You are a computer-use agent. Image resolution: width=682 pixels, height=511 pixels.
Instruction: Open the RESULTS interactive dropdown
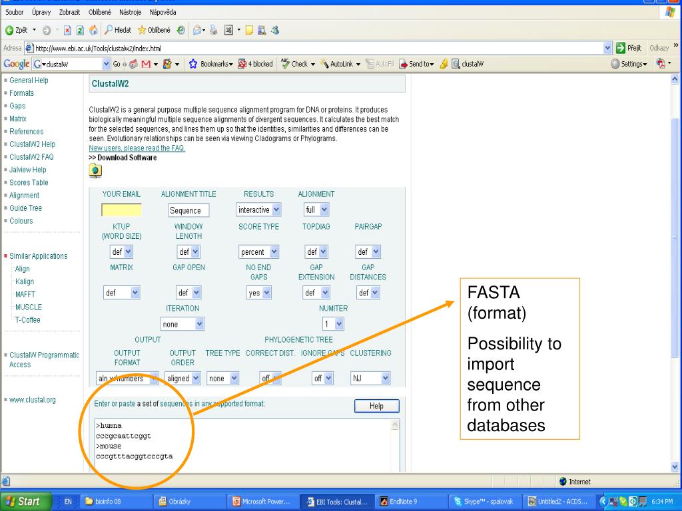click(258, 210)
